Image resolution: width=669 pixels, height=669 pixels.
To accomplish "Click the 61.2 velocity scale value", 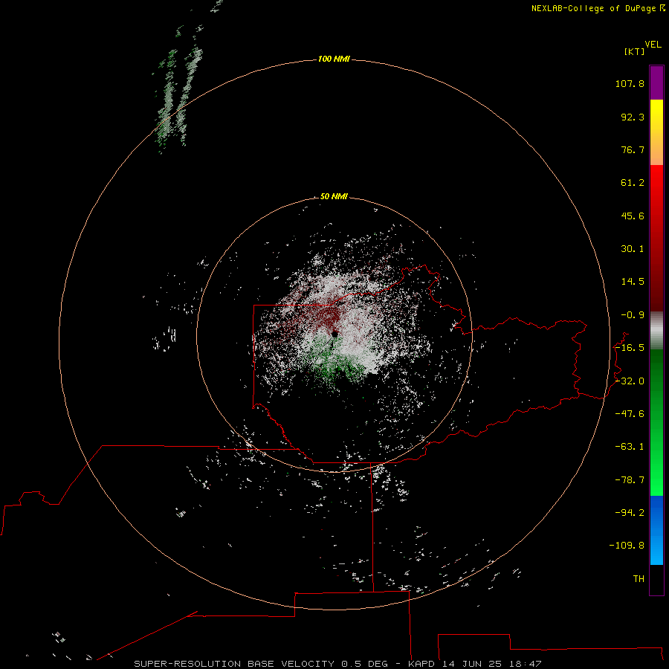I will (x=633, y=183).
